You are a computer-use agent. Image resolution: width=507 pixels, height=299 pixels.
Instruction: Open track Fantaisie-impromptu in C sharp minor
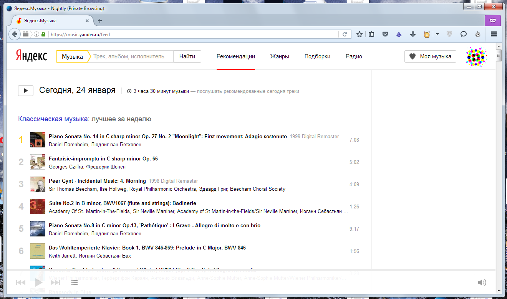pos(103,159)
